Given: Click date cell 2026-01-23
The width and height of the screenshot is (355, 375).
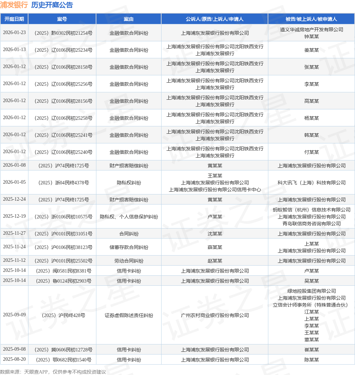Looking at the screenshot, I should [x=14, y=33].
